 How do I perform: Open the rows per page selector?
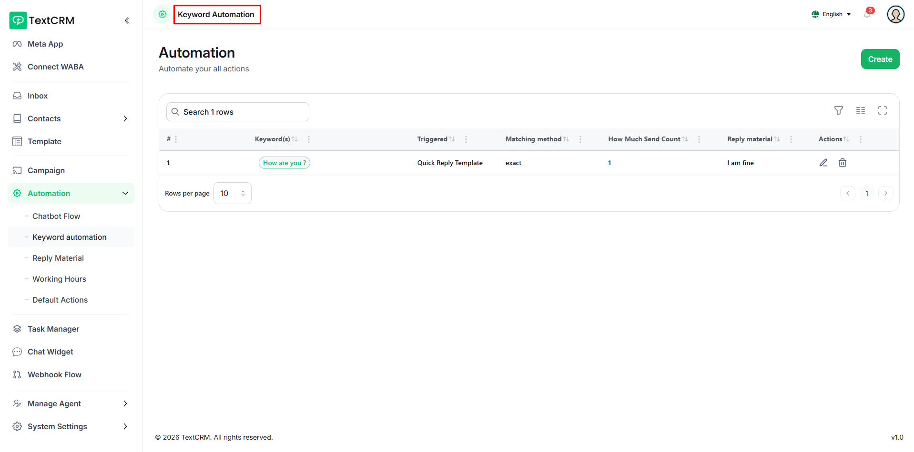tap(232, 193)
